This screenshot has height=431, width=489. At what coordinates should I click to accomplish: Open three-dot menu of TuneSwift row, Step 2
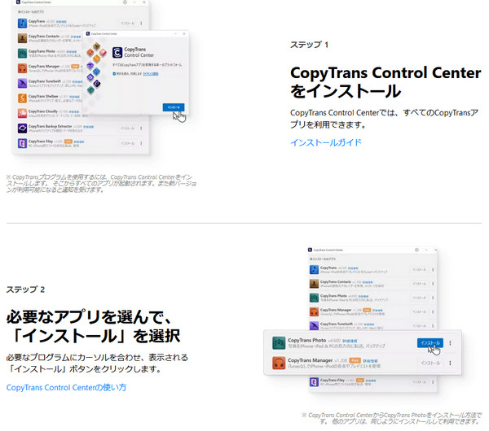pos(433,325)
